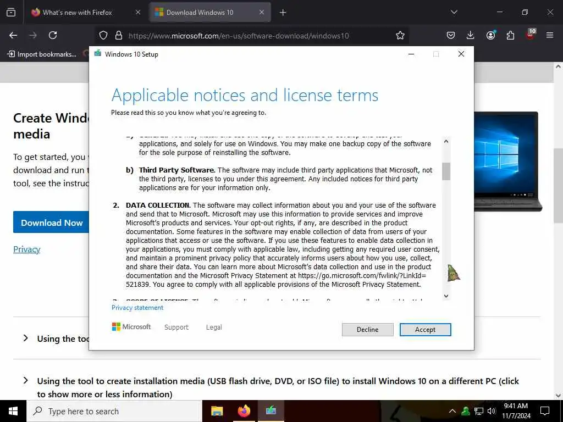Open the notification center icon
563x422 pixels.
click(545, 411)
